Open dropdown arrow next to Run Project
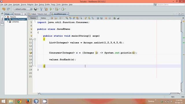 (53, 9)
